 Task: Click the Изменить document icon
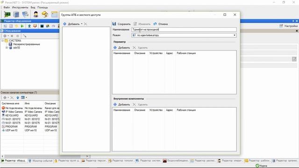[x=135, y=24]
